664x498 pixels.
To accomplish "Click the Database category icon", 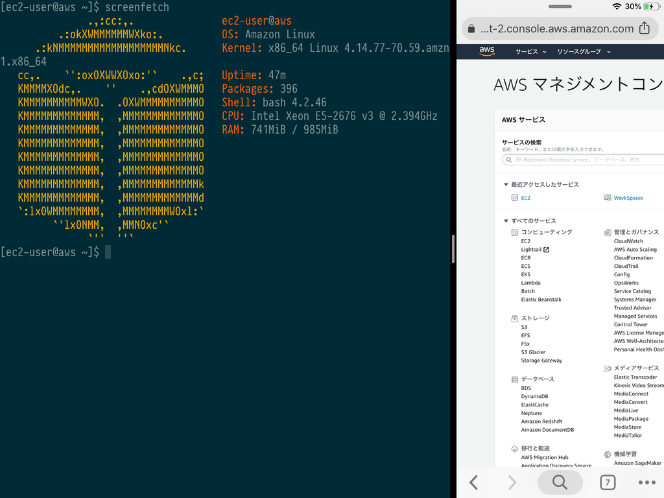I will 514,379.
